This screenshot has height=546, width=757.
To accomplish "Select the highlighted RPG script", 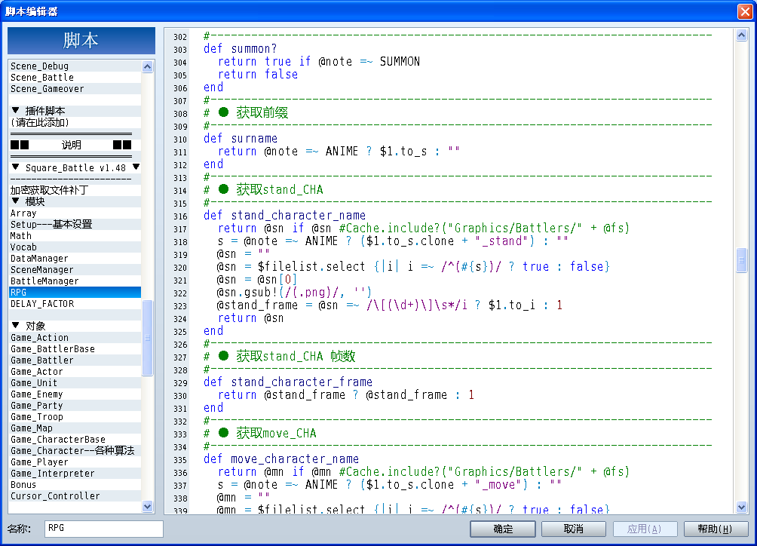I will coord(75,292).
